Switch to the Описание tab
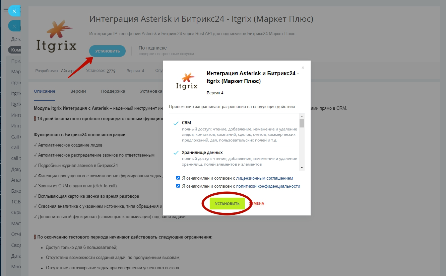446x276 pixels. click(45, 91)
